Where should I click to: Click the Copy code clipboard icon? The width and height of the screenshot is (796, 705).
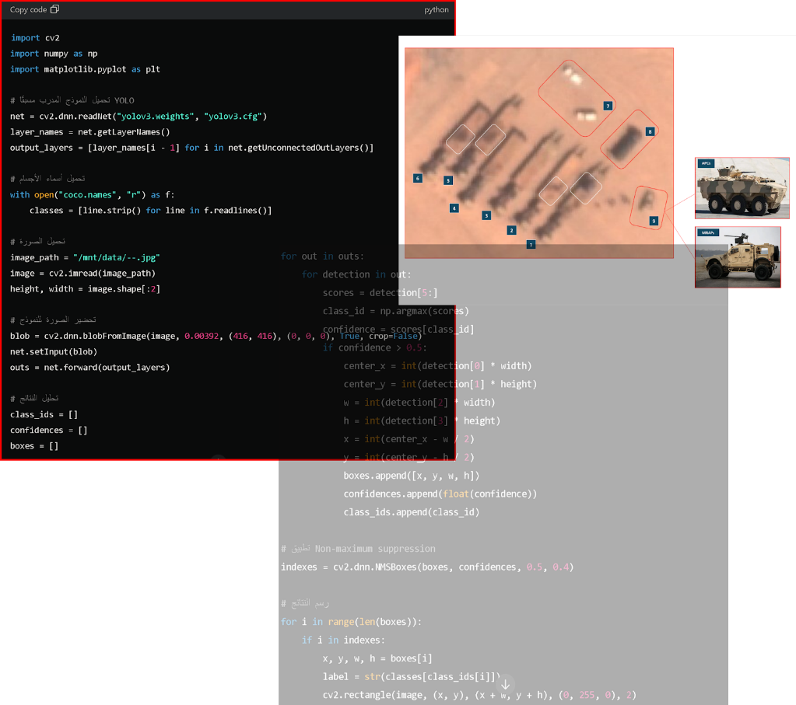[54, 10]
